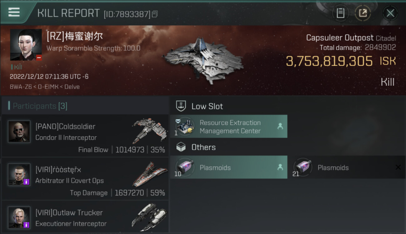The image size is (406, 234).
Task: Open the Condor II Interceptor ship icon
Action: coord(150,130)
